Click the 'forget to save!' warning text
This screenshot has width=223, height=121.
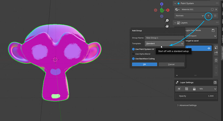(x=192, y=41)
